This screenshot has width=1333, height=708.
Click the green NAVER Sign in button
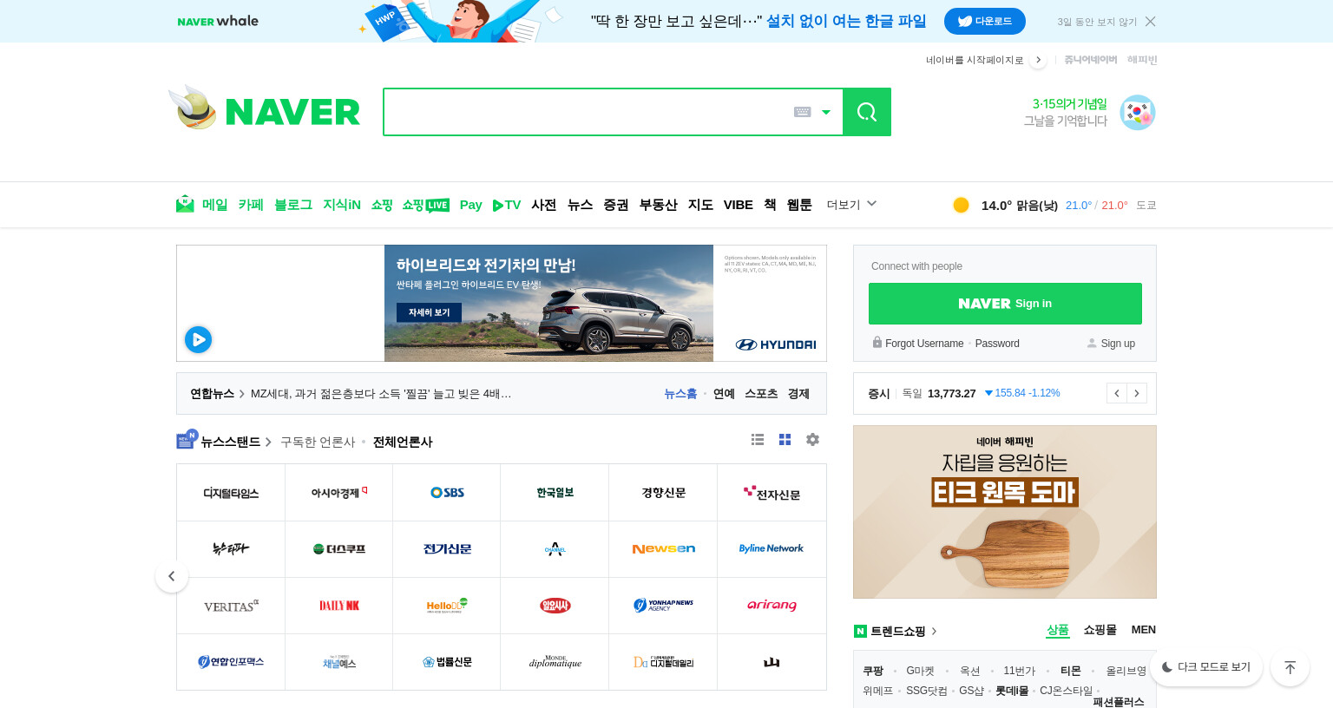(x=1005, y=304)
